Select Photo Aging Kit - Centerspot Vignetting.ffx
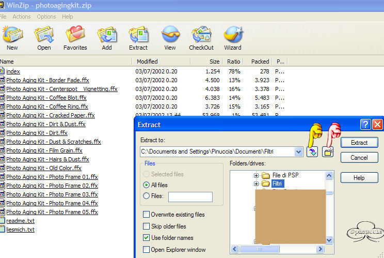The image size is (384, 258). pos(62,89)
